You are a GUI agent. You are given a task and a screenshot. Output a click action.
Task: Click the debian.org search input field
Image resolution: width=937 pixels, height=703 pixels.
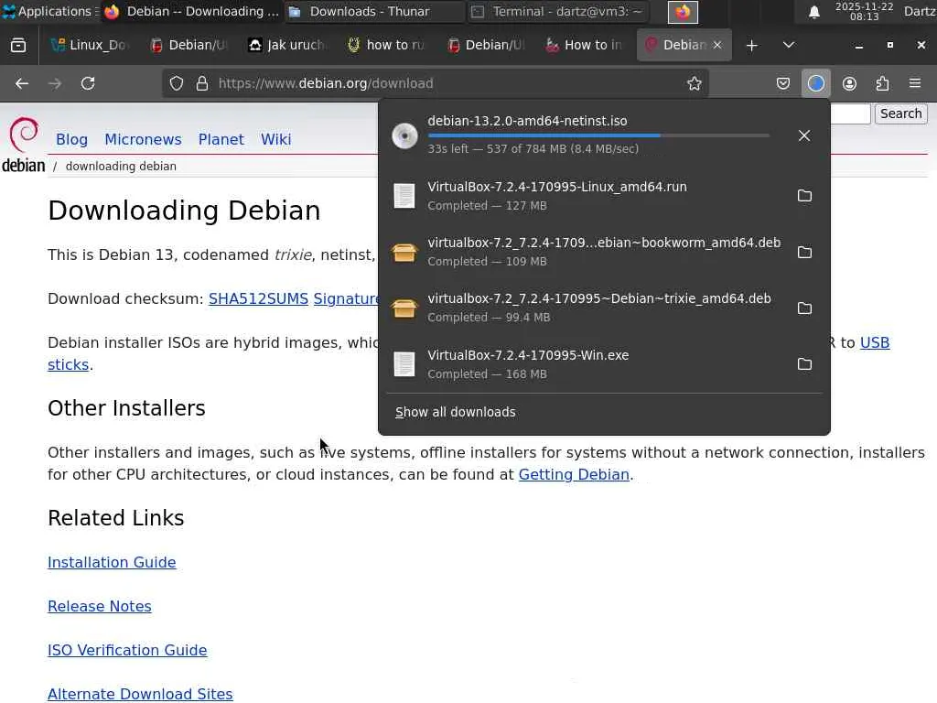click(850, 114)
